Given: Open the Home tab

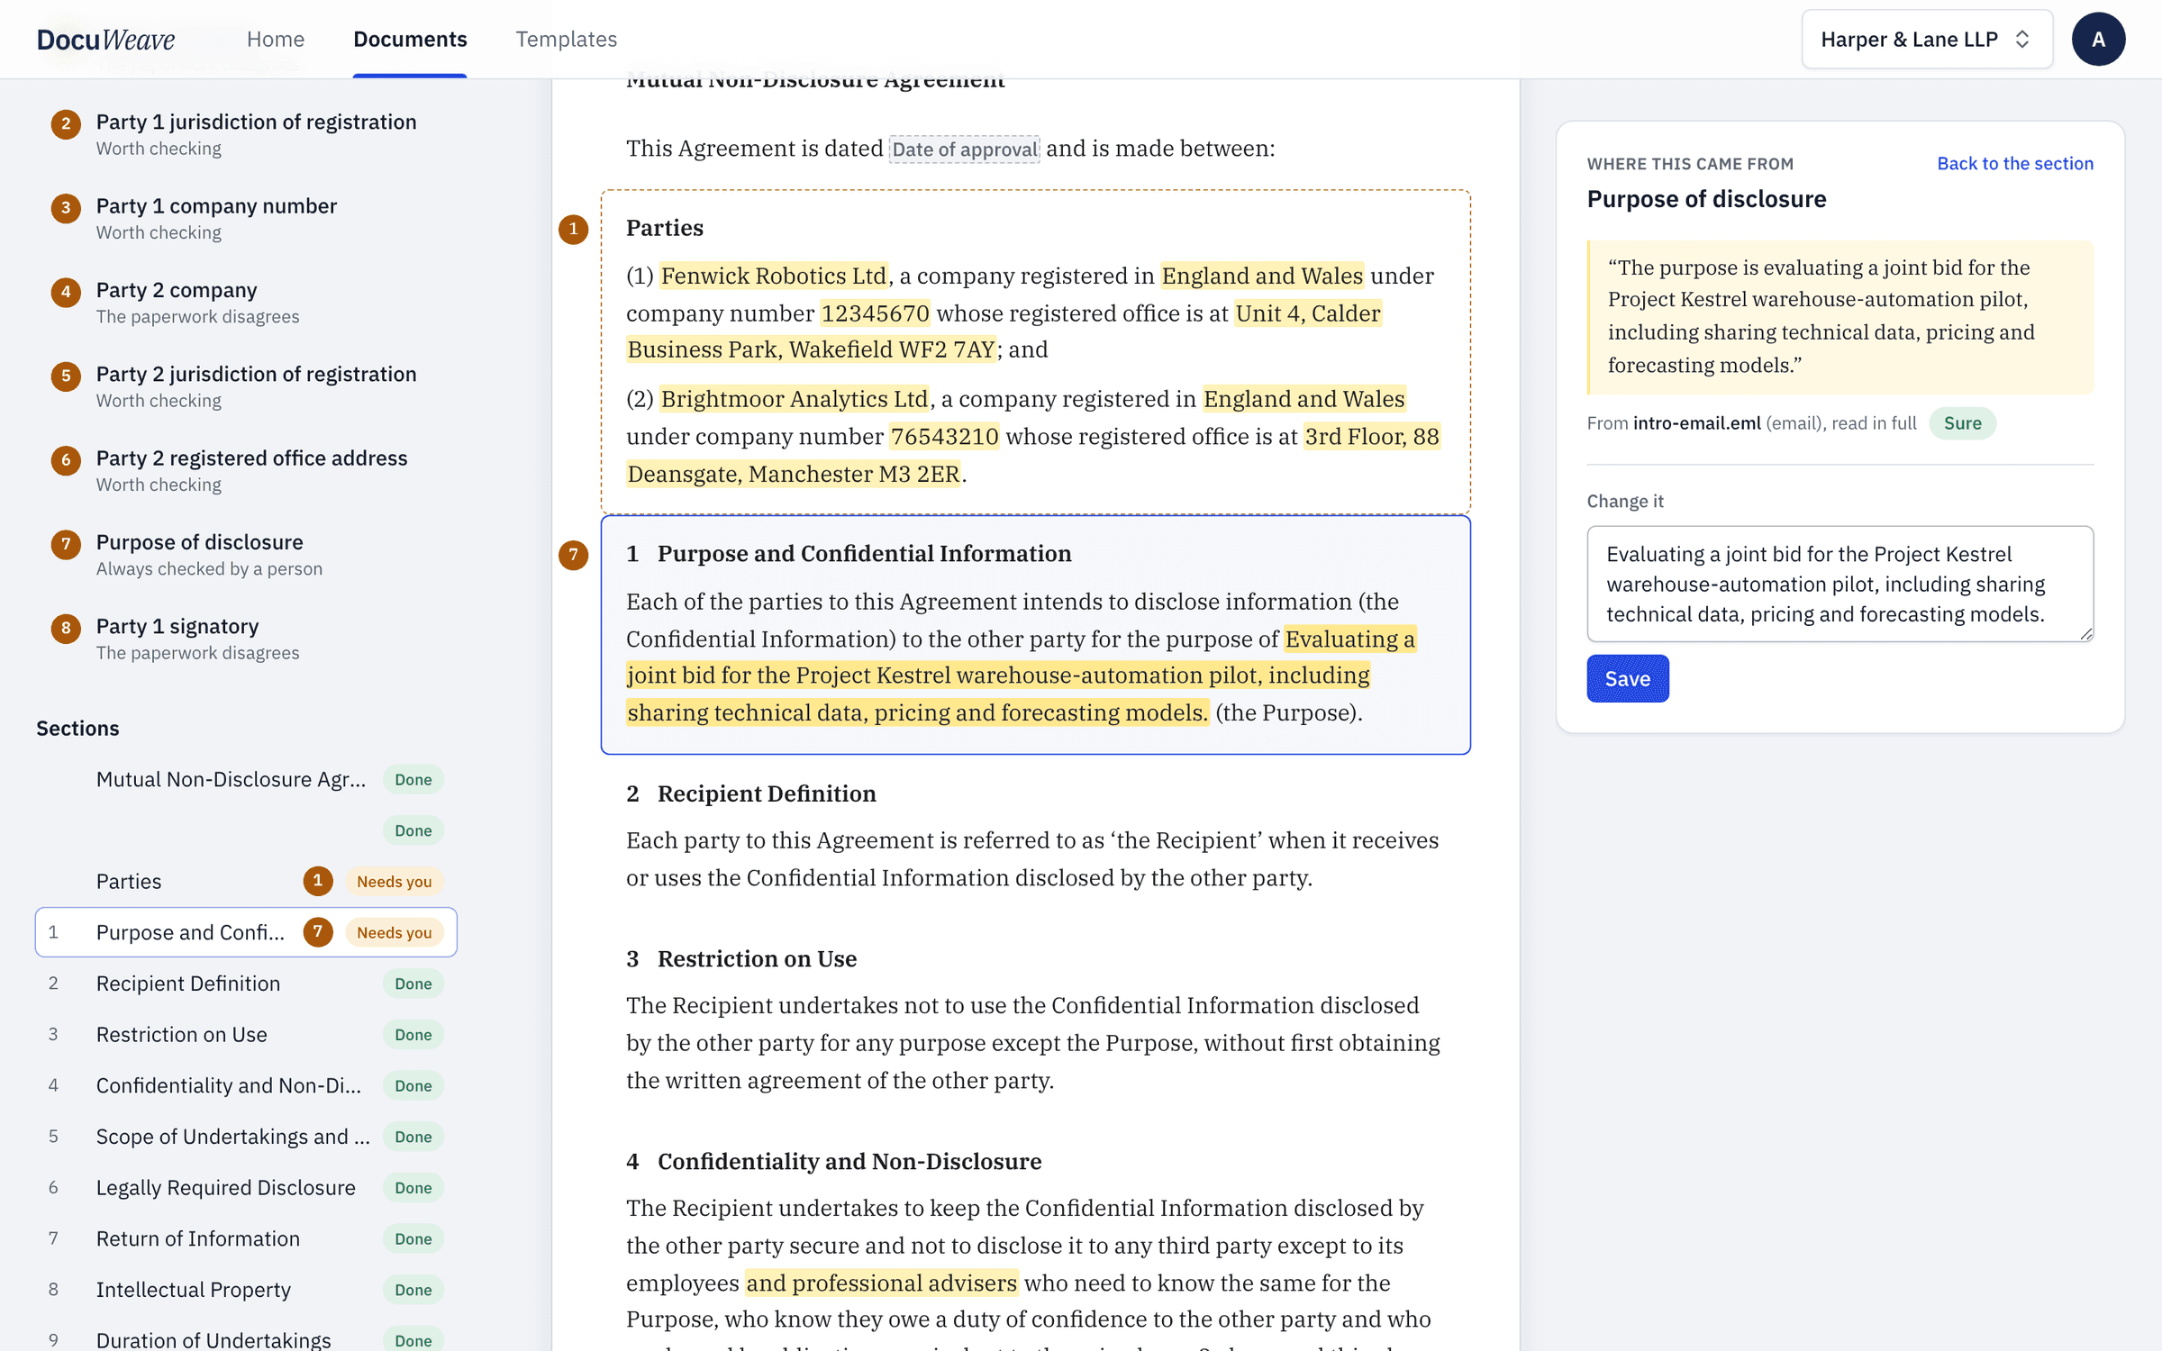Looking at the screenshot, I should coord(276,39).
